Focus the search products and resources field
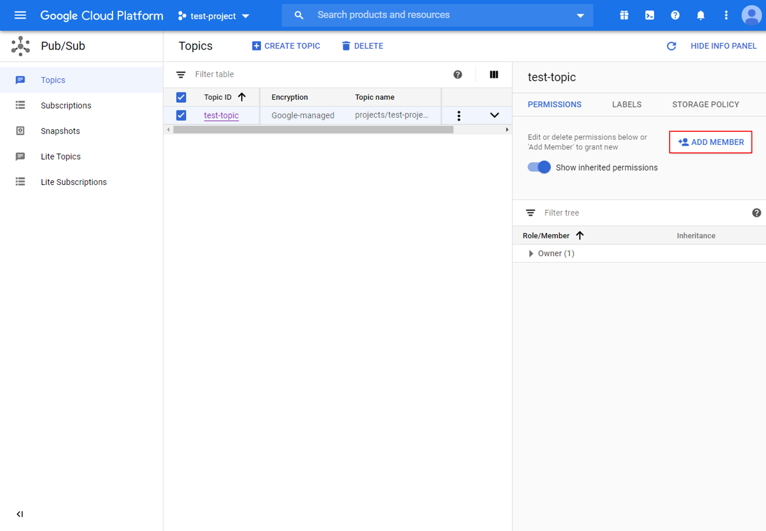The height and width of the screenshot is (531, 766). coord(437,15)
